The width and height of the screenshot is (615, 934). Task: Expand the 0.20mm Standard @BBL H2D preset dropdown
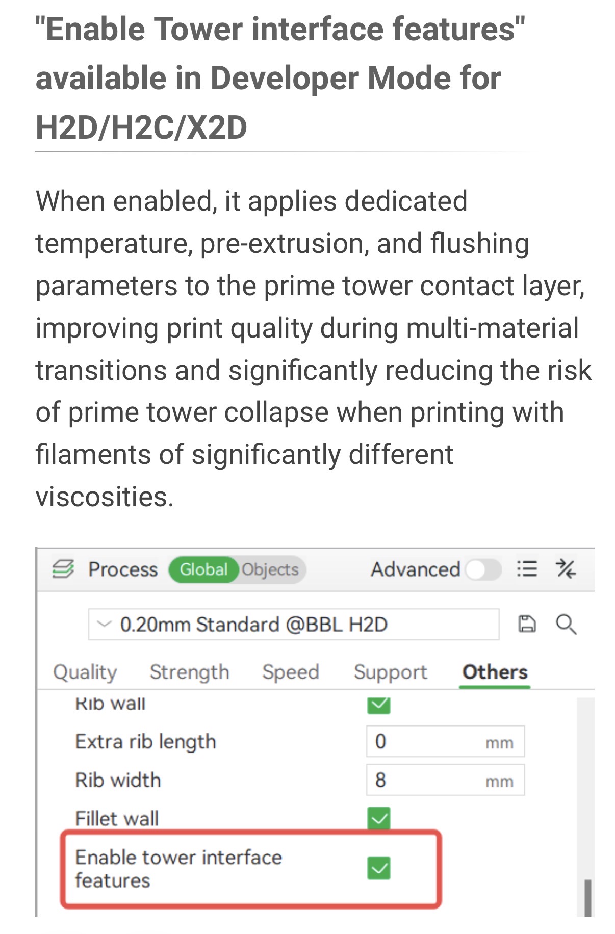point(294,624)
